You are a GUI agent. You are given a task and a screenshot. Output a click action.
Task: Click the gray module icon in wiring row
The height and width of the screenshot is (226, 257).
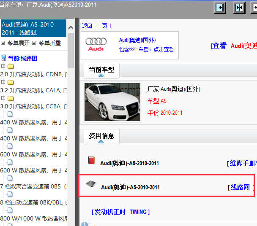click(x=91, y=184)
